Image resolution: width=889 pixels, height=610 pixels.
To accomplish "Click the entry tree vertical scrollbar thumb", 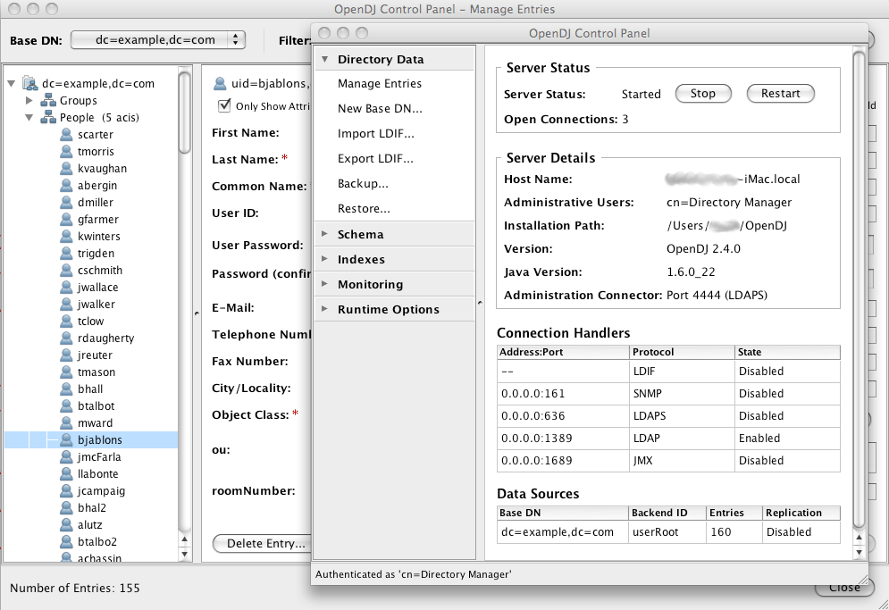I will pos(184,111).
